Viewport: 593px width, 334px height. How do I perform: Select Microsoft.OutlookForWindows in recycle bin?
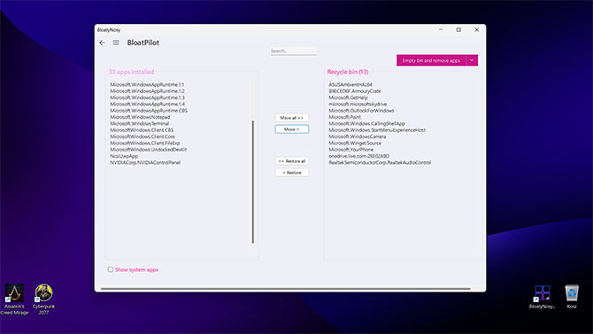coord(361,110)
